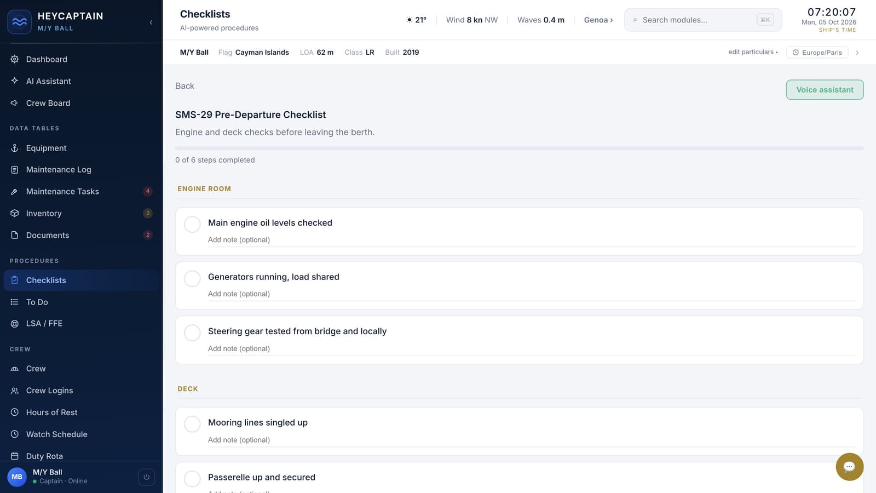This screenshot has height=493, width=876.
Task: Mark Generators running, load shared complete
Action: 192,278
